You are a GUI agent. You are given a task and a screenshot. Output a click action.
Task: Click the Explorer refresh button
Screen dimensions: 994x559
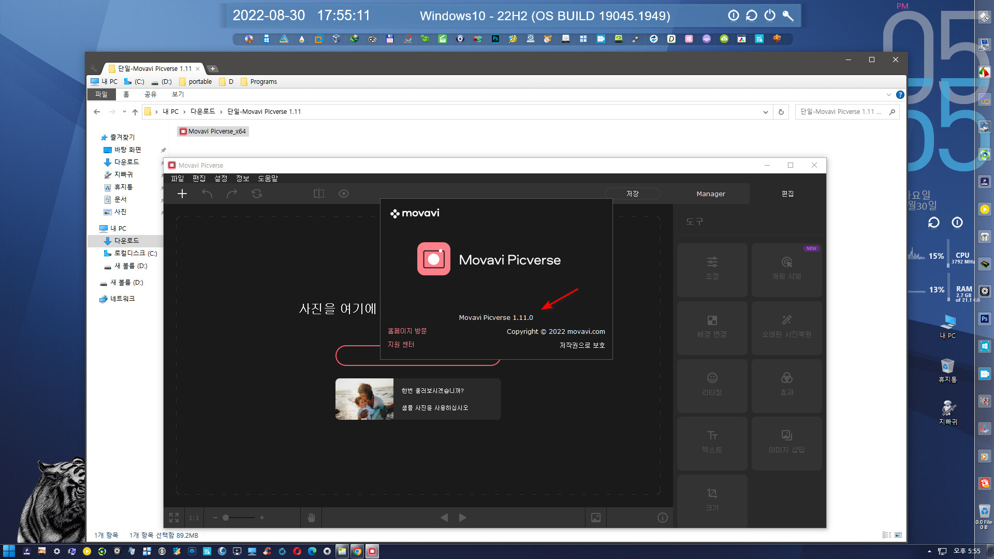click(x=781, y=112)
